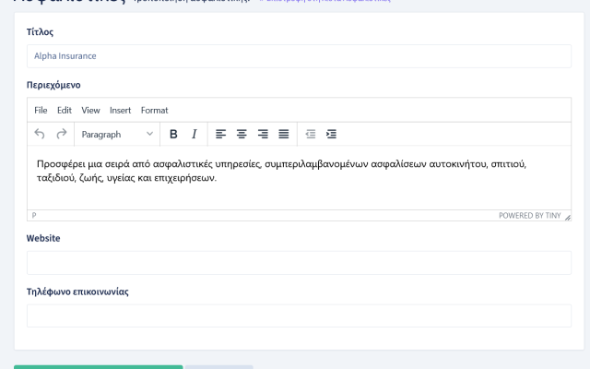Center align the text
This screenshot has width=590, height=369.
242,135
